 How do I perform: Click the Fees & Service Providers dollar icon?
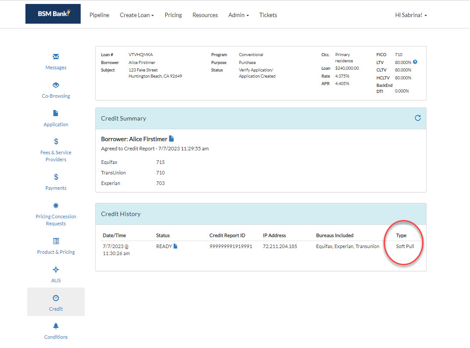56,141
